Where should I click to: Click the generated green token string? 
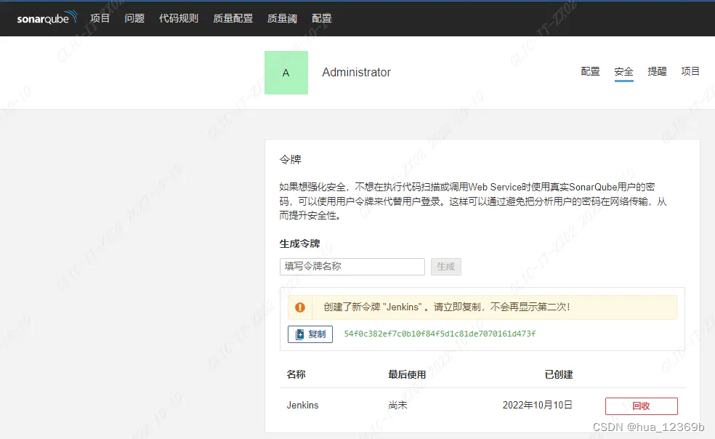pos(440,334)
